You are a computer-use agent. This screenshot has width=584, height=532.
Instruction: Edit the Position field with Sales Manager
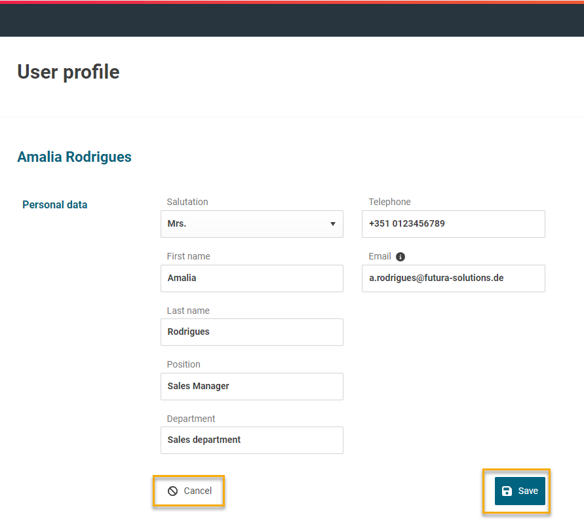[x=252, y=387]
